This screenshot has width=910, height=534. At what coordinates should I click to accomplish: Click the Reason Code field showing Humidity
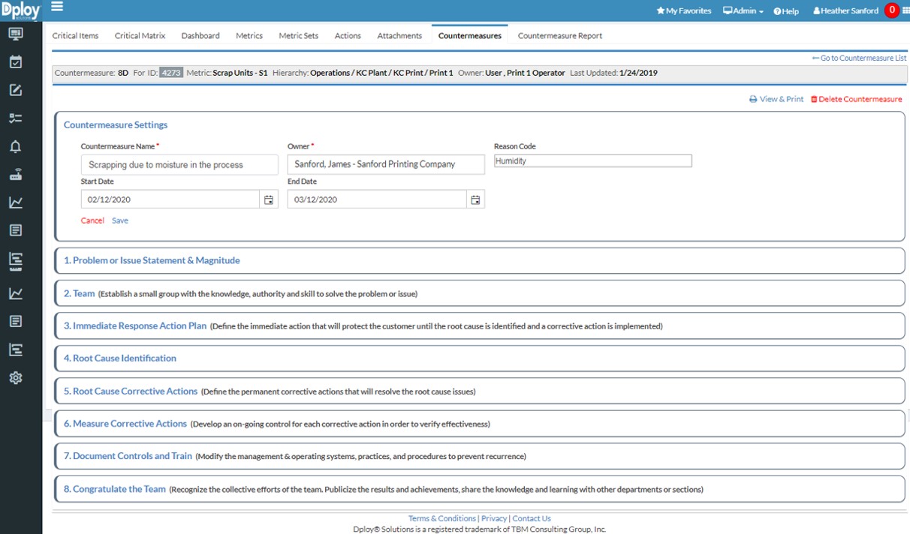tap(592, 160)
